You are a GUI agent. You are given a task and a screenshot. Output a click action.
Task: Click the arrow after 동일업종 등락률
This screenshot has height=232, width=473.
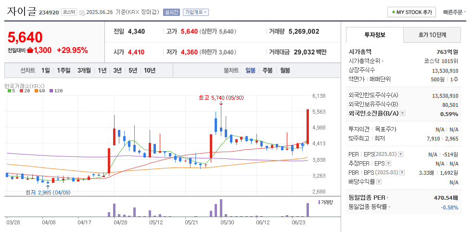389,207
